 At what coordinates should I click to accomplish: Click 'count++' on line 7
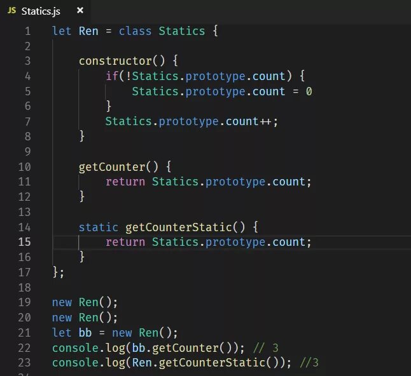point(249,122)
